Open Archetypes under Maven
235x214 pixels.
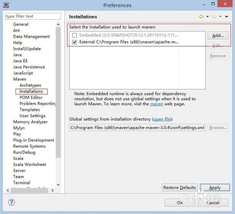(30, 85)
